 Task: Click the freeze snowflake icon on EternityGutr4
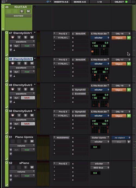(x=11, y=124)
